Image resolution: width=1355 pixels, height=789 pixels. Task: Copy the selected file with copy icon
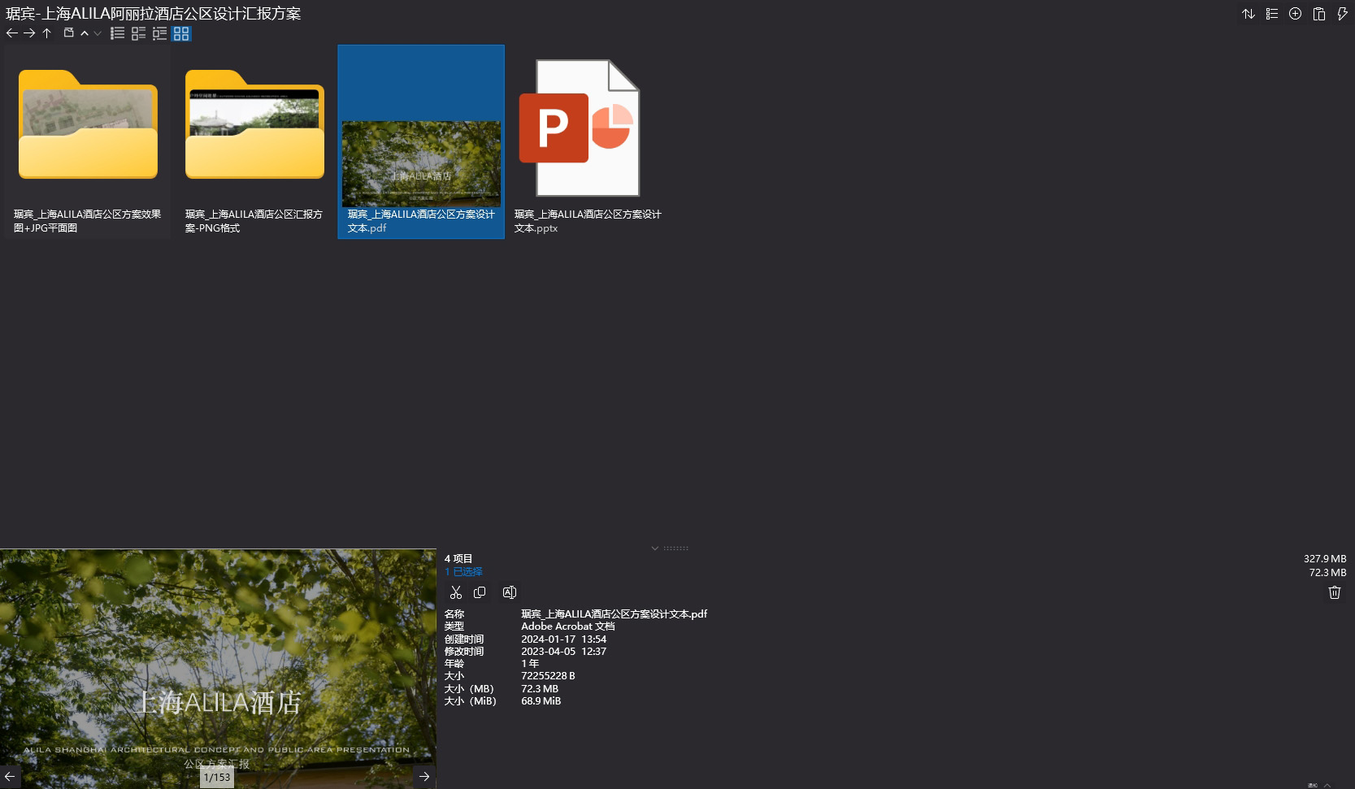(480, 592)
